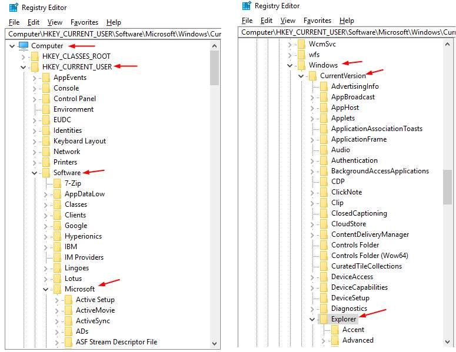This screenshot has height=352, width=456.
Task: Click the Registry Editor icon in right title bar
Action: click(246, 6)
